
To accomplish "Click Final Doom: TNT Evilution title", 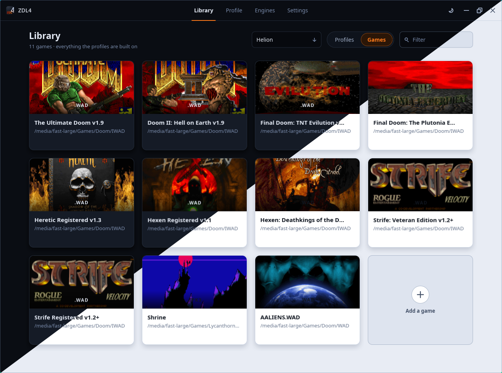I will click(302, 123).
